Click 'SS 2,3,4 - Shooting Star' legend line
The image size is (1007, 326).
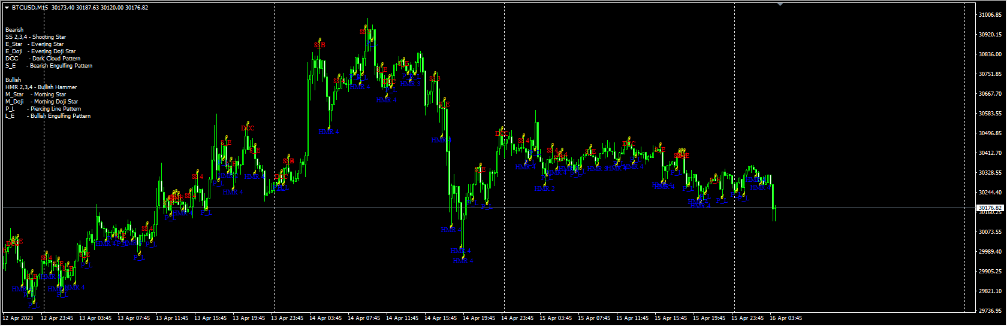[36, 37]
